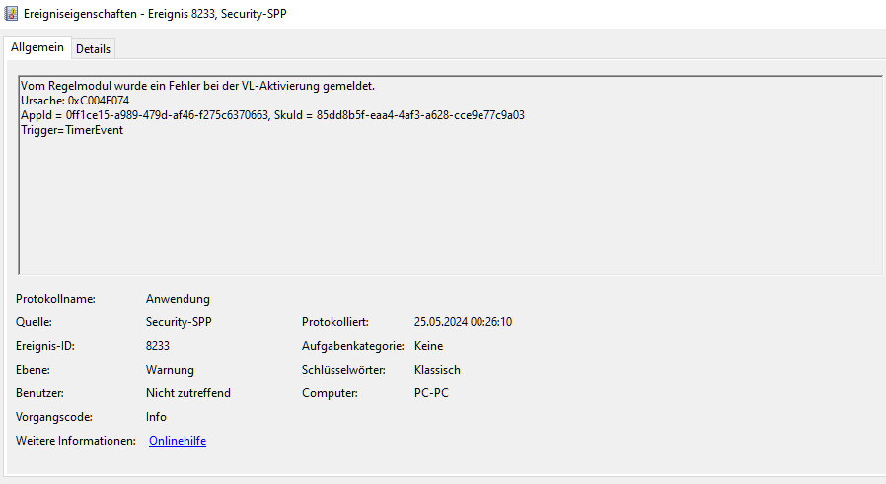The height and width of the screenshot is (484, 886).
Task: Click the empty area of the description box
Action: 450,207
